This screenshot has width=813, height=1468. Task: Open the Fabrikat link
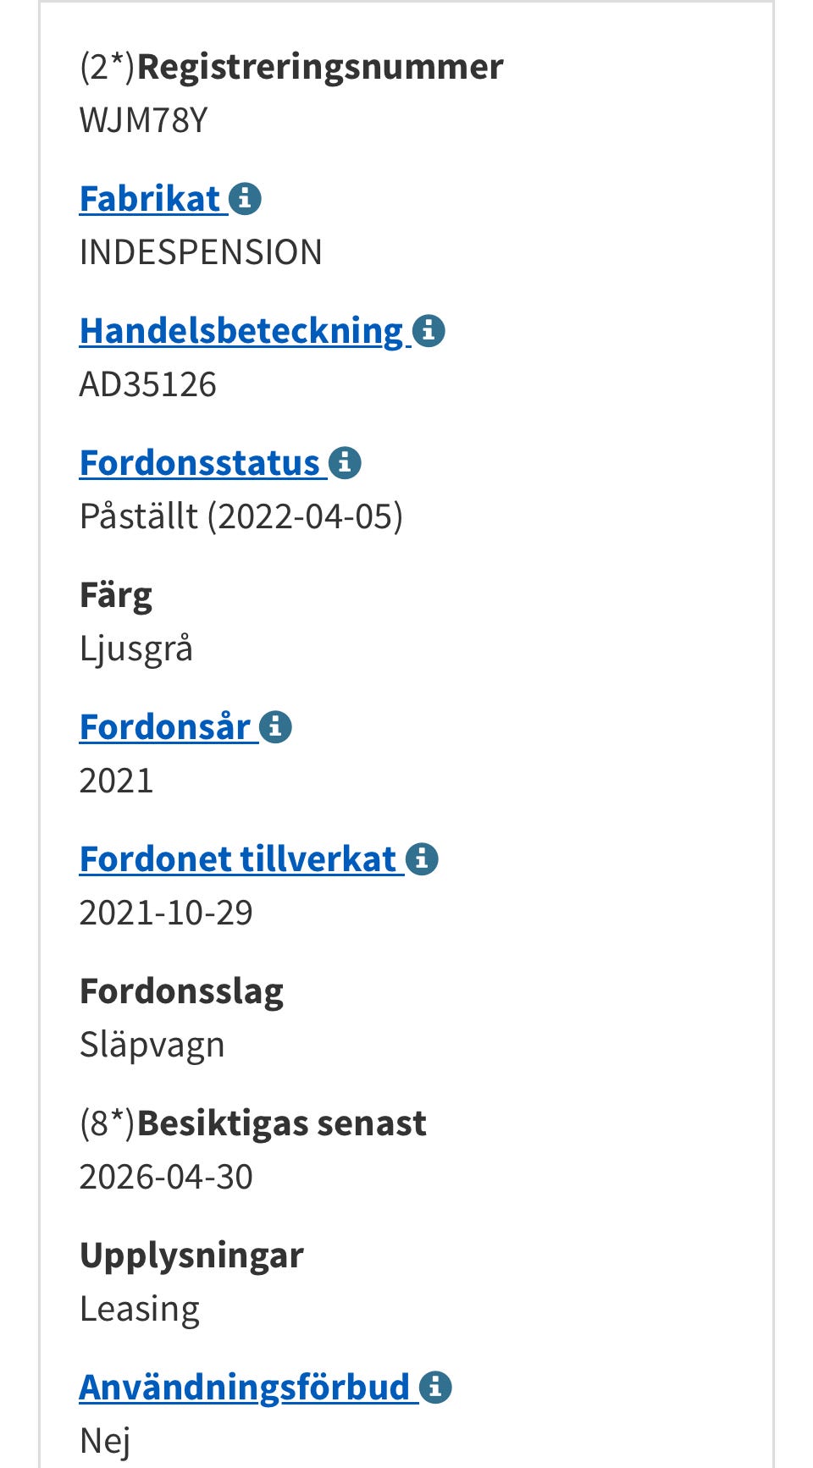(150, 199)
